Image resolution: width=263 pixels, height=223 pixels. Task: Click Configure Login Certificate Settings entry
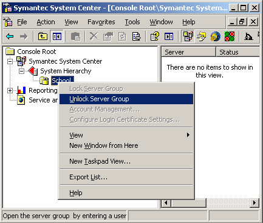[126, 119]
